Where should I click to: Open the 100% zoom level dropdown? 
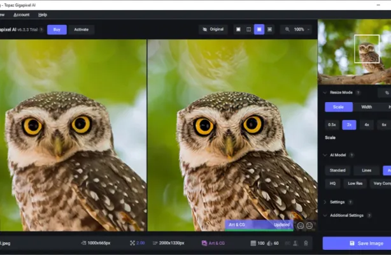301,29
